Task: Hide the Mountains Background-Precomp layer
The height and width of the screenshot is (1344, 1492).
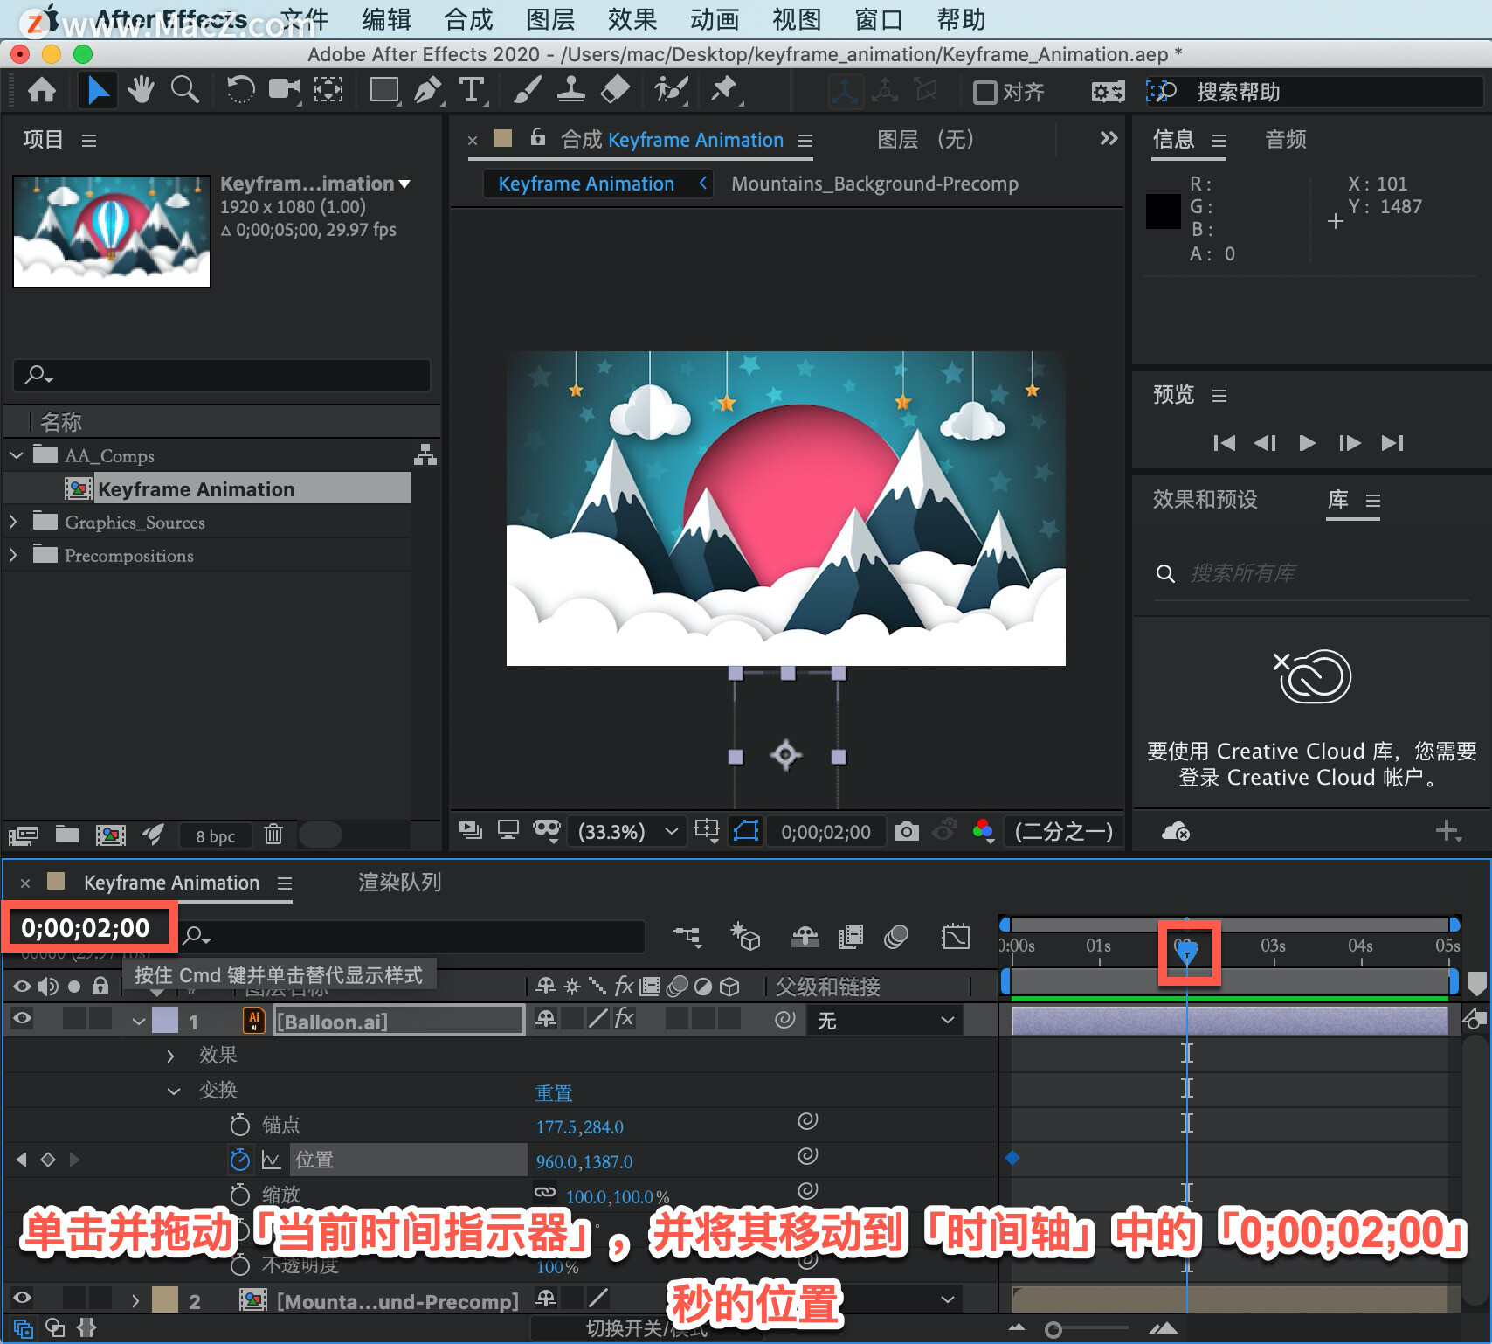Action: (x=22, y=1299)
